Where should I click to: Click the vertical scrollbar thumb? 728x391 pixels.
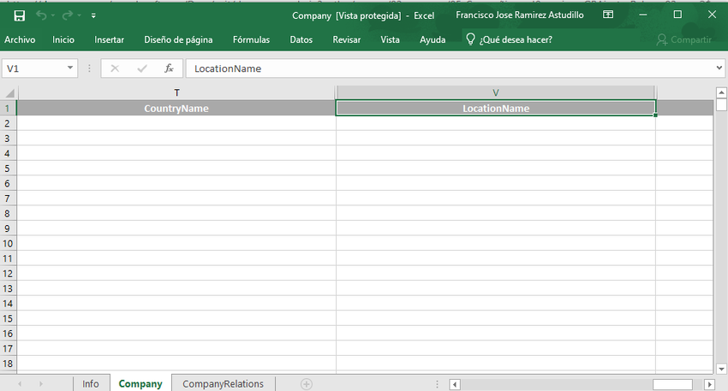coord(721,105)
